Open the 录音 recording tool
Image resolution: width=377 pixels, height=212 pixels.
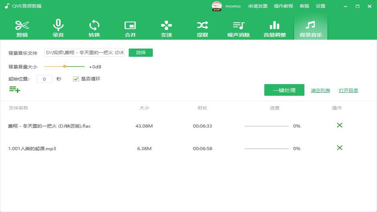(58, 27)
